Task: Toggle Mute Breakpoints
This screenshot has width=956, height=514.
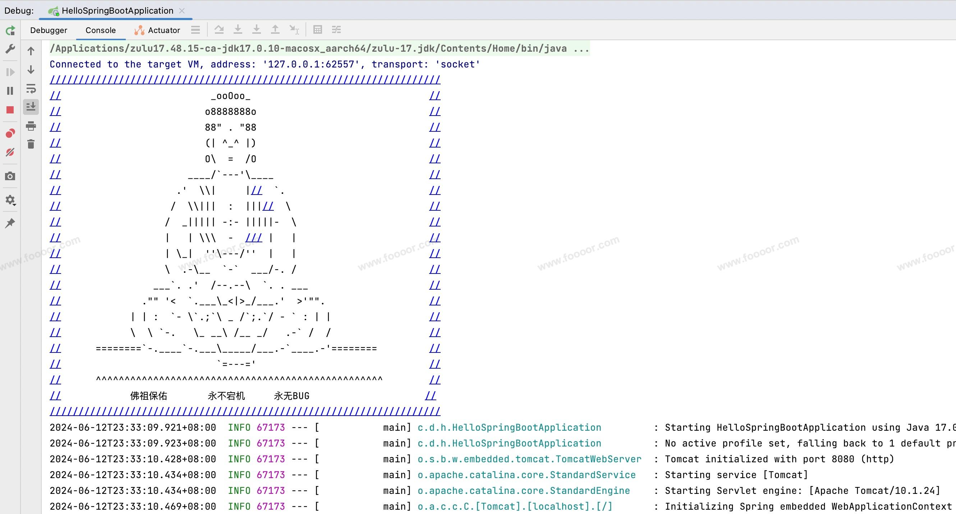Action: click(10, 152)
